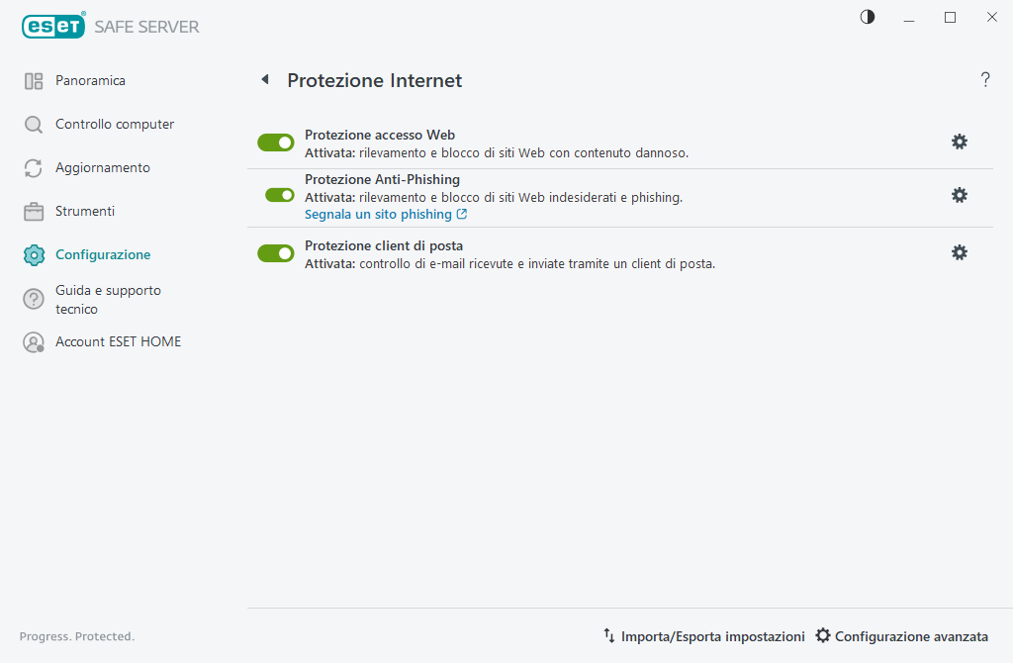Open Aggiornamento using the refresh icon
The height and width of the screenshot is (663, 1013).
tap(33, 167)
